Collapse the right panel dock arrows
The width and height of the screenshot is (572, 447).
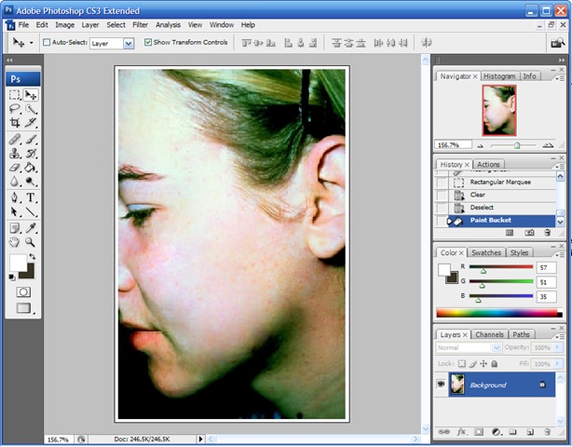[562, 61]
